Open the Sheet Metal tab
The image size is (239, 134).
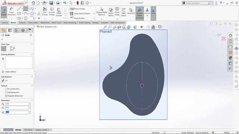tap(33, 23)
